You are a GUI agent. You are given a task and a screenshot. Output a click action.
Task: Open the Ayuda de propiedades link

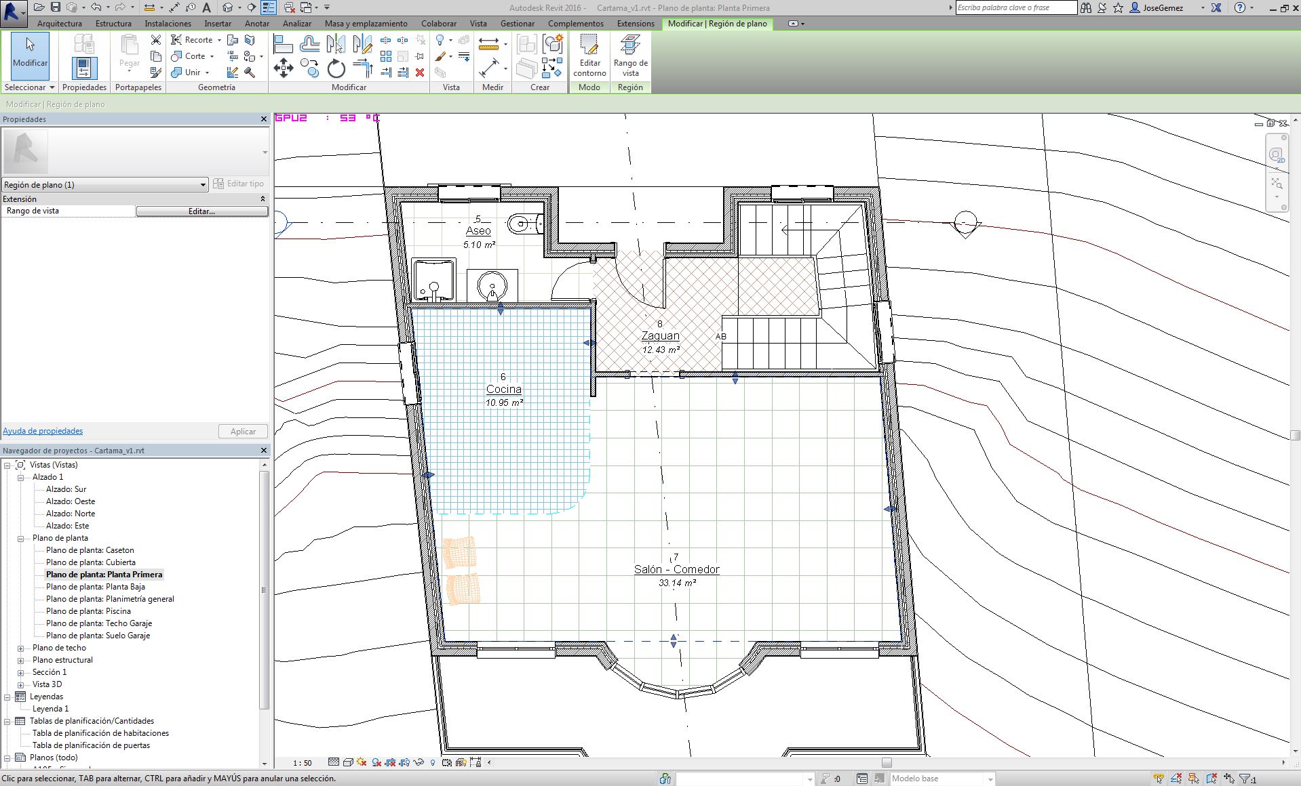[x=43, y=431]
